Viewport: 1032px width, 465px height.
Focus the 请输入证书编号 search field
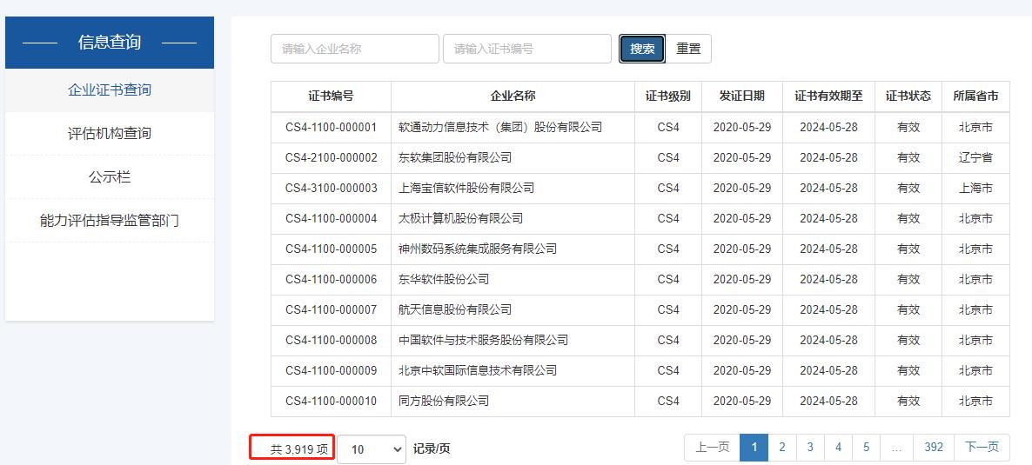pos(527,49)
